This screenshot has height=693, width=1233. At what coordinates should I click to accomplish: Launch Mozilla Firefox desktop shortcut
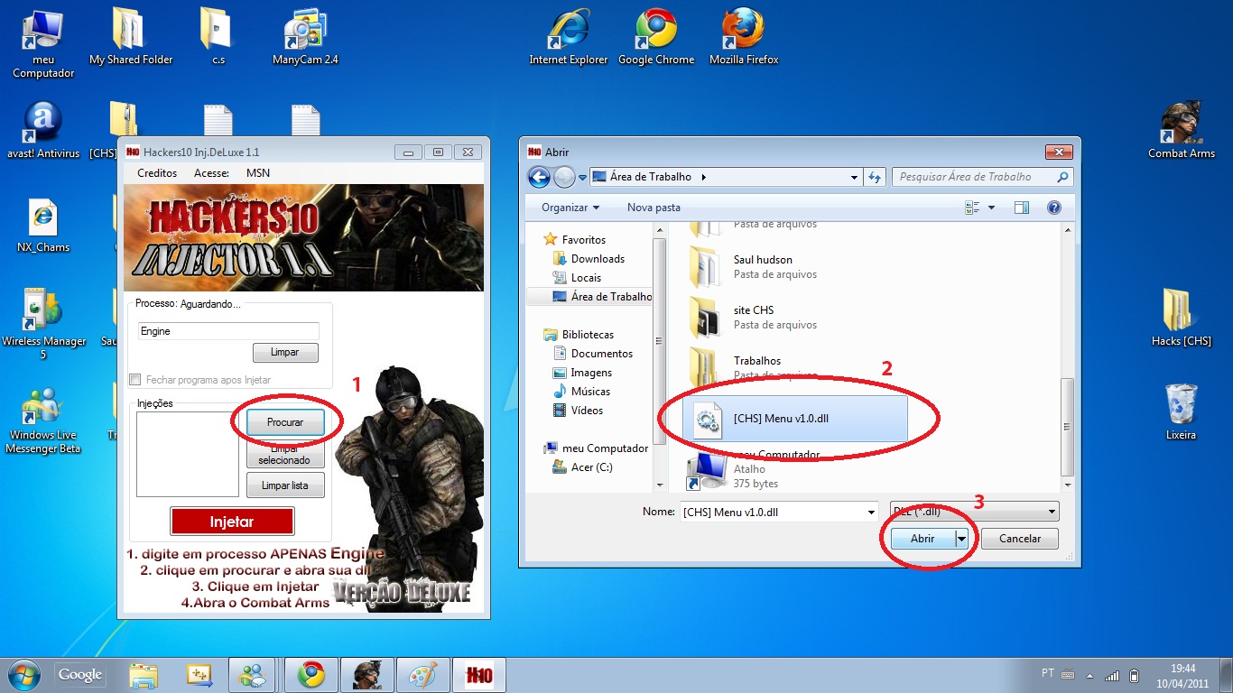pos(744,36)
